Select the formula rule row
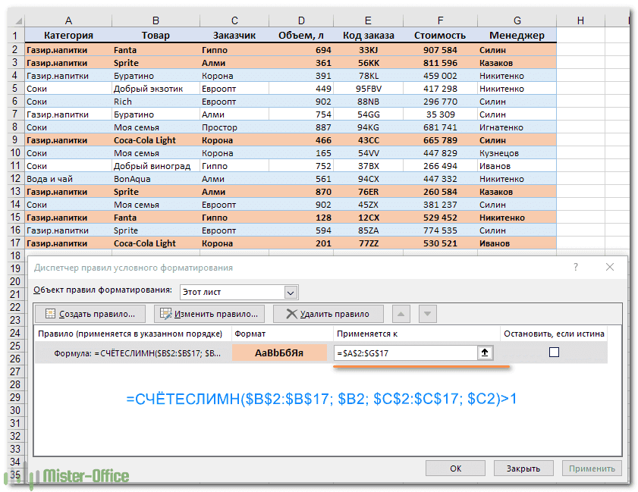The width and height of the screenshot is (638, 492). click(133, 353)
